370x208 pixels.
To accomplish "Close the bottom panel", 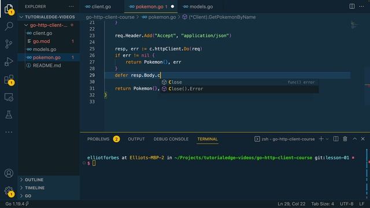I will [x=363, y=139].
